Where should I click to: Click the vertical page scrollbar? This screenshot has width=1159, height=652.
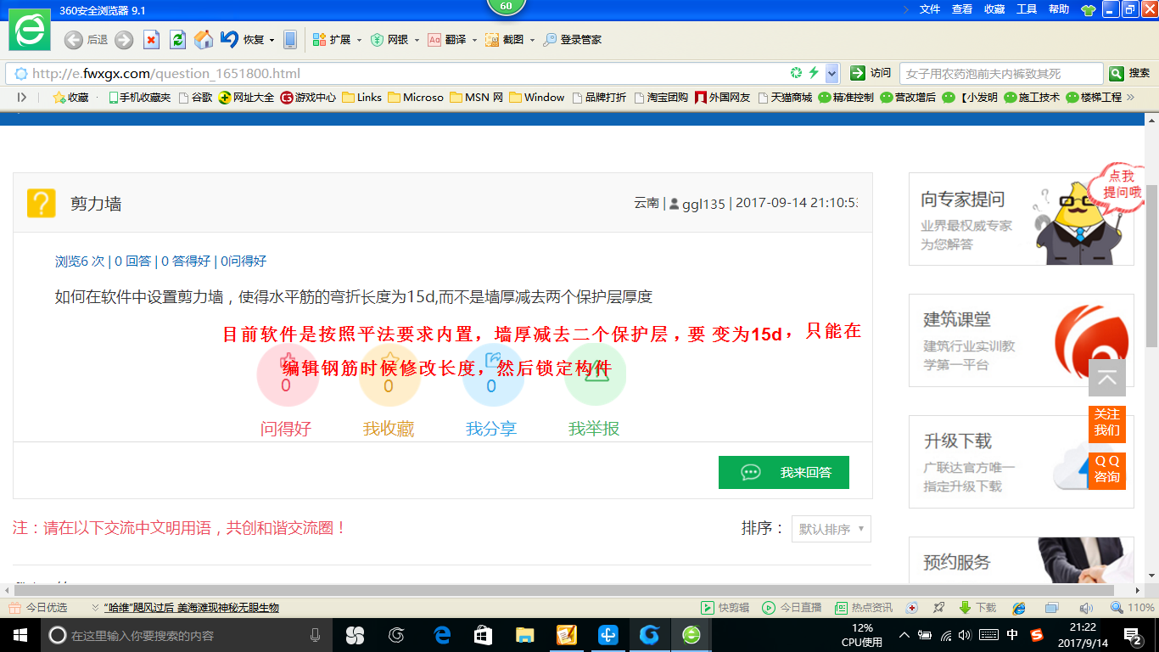1151,267
